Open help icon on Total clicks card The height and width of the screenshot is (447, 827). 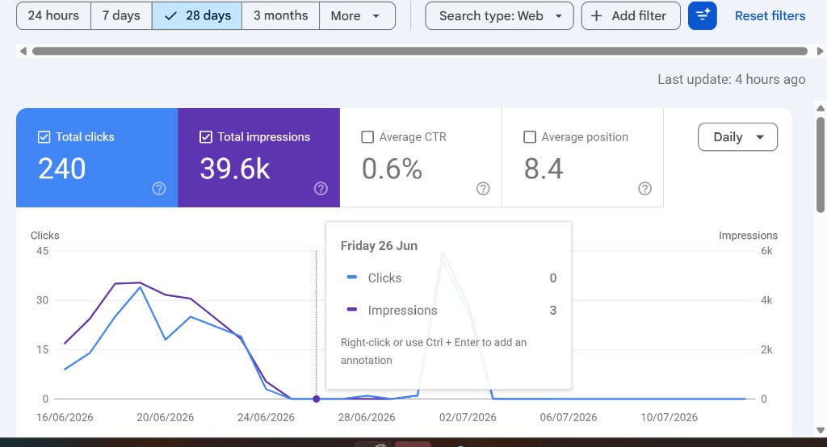[x=159, y=189]
